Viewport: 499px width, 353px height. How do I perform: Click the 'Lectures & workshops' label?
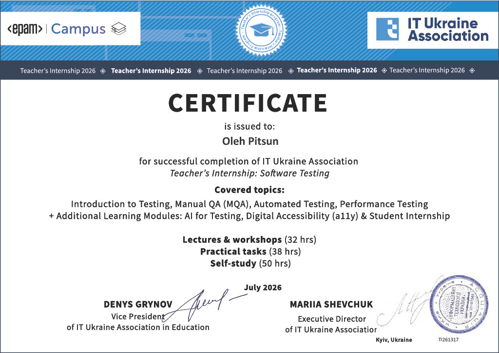tap(232, 239)
